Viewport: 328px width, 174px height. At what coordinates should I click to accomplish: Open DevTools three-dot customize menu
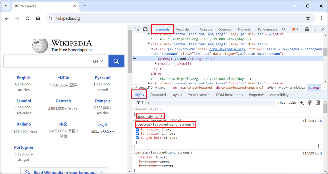(x=315, y=29)
